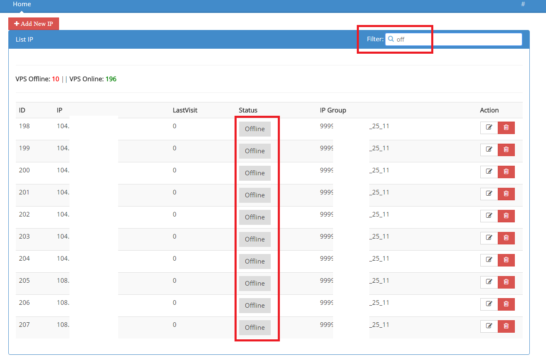546x361 pixels.
Task: Click the Offline status in row 204
Action: [x=255, y=261]
